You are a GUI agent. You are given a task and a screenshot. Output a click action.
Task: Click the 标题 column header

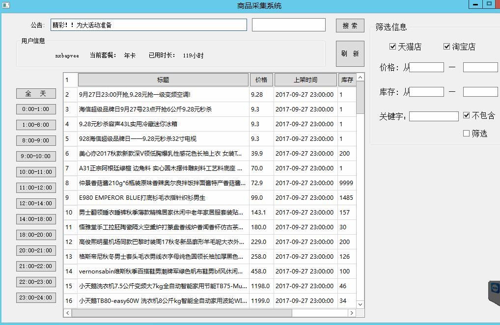[162, 79]
